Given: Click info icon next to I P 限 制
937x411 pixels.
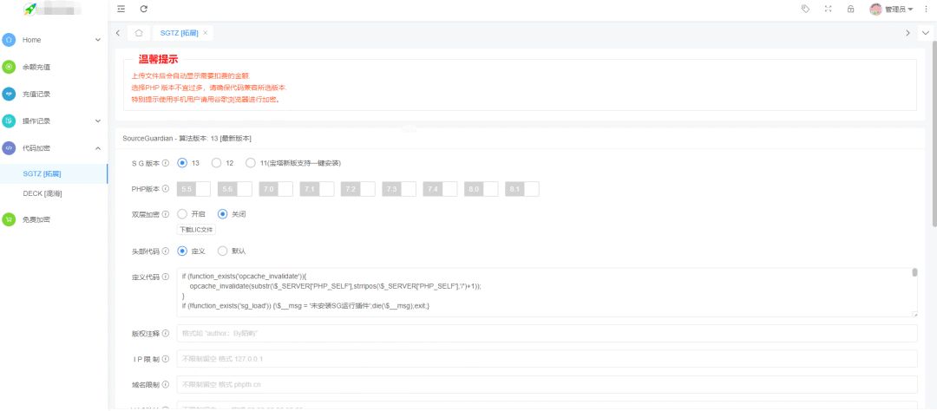Looking at the screenshot, I should point(166,359).
